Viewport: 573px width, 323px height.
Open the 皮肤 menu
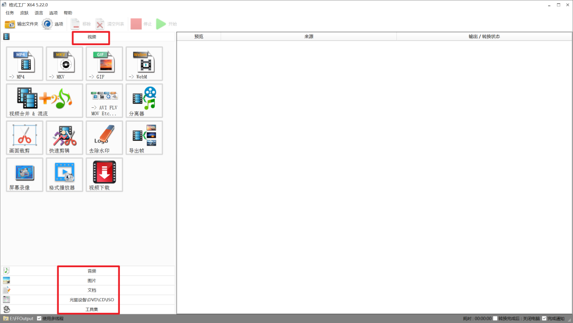[x=24, y=13]
